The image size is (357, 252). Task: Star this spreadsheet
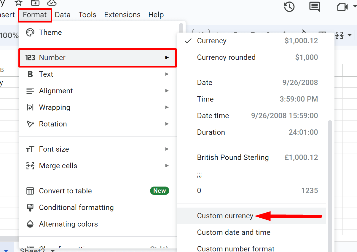18,3
